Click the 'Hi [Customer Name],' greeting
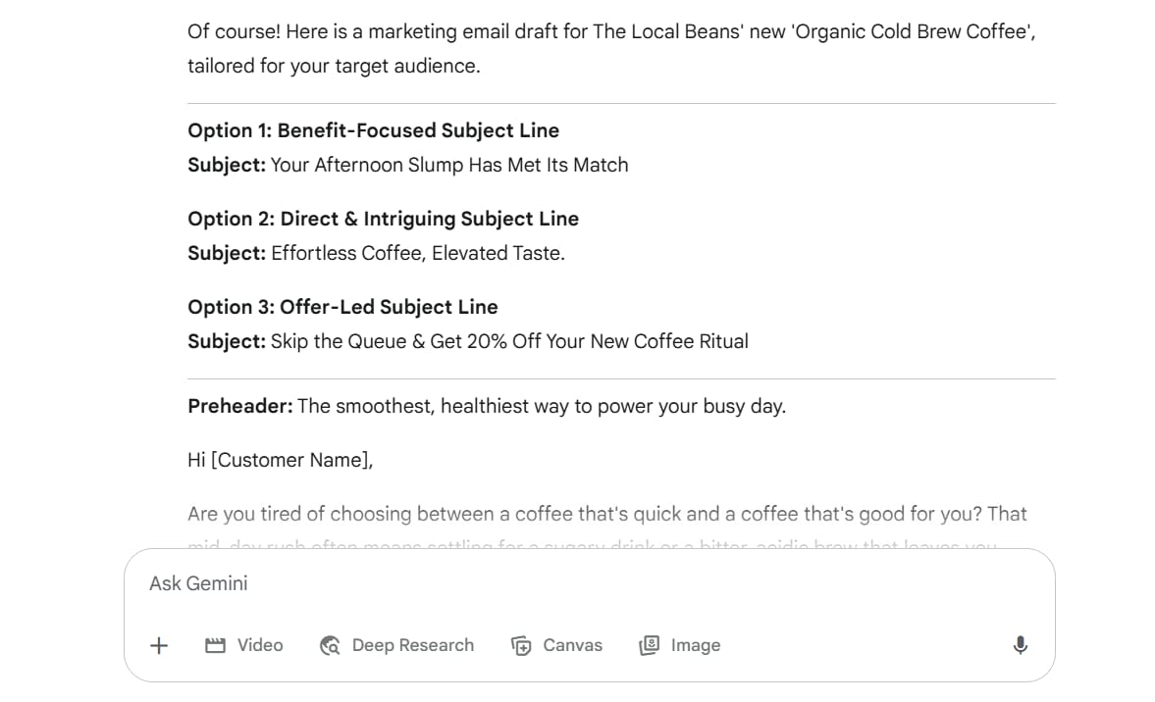 [280, 460]
